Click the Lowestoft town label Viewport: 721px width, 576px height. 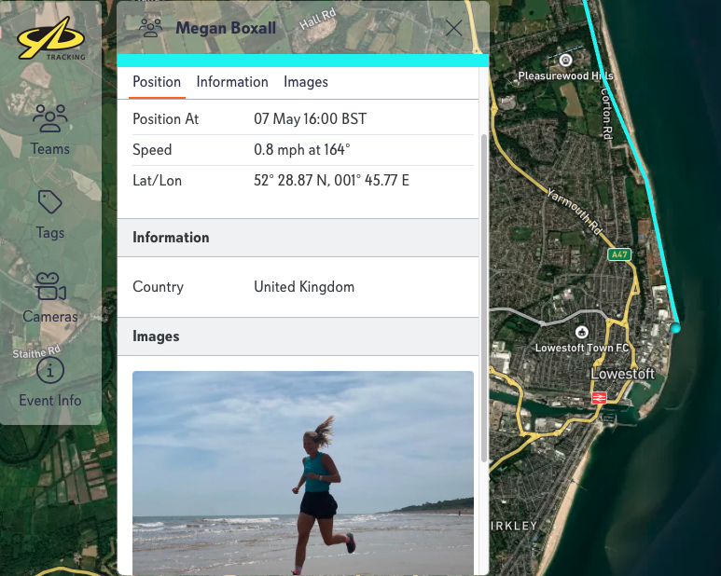click(x=623, y=374)
